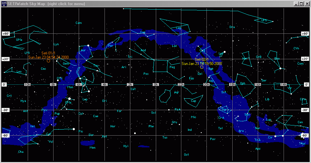Viewport: 311px width, 163px height.
Task: Click the bright star Vega beside Lyr
Action: [225, 52]
